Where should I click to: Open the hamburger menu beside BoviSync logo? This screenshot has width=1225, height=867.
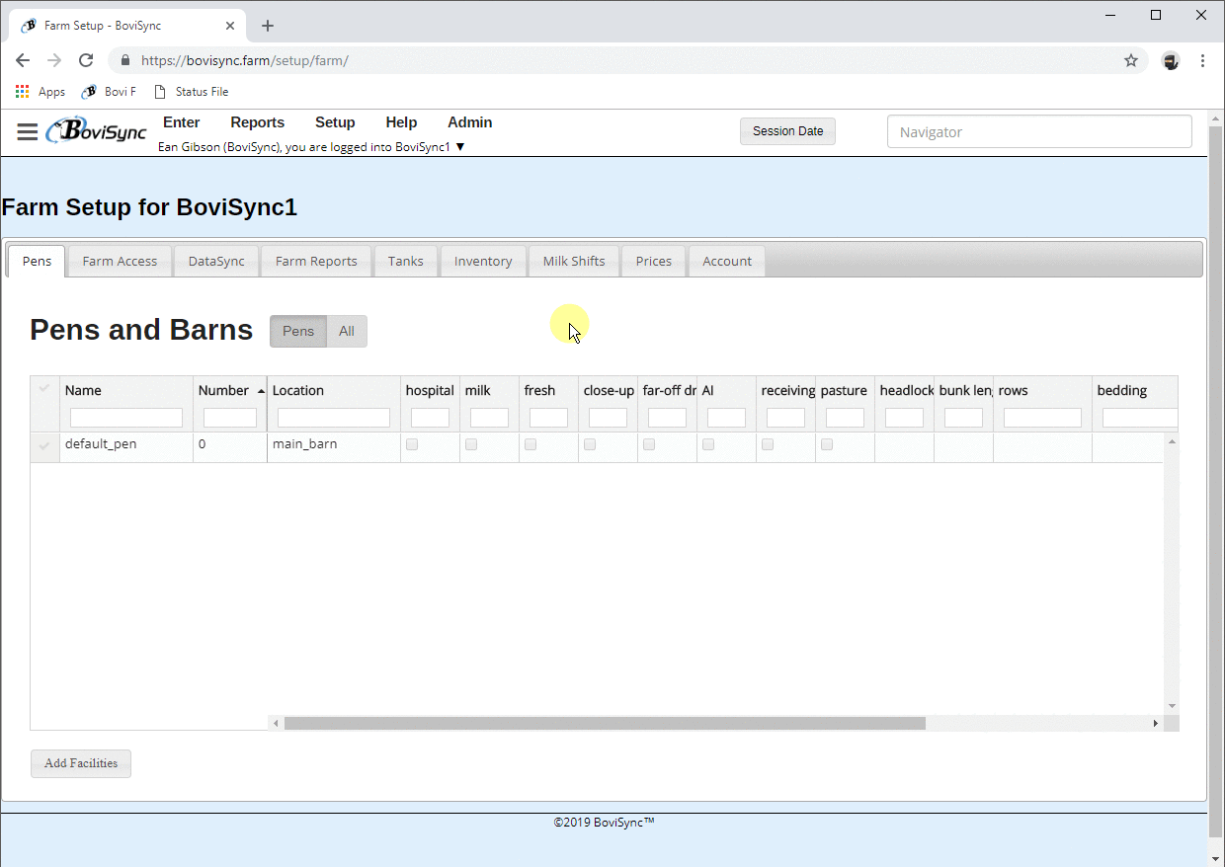28,132
